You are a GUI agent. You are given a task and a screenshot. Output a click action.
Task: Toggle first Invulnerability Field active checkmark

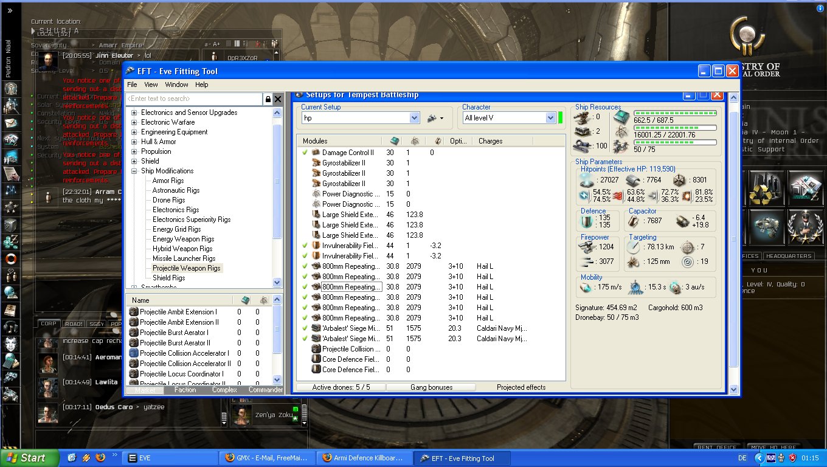(x=305, y=246)
